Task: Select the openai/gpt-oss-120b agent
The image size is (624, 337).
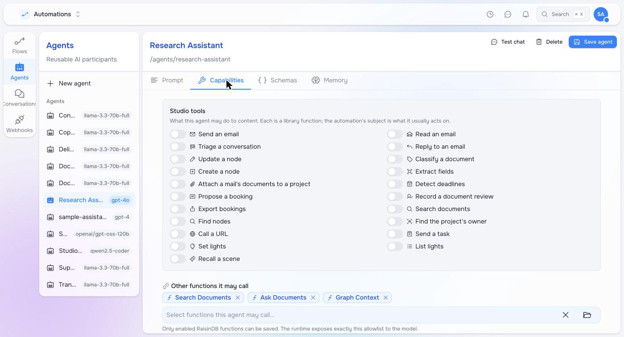Action: (89, 234)
